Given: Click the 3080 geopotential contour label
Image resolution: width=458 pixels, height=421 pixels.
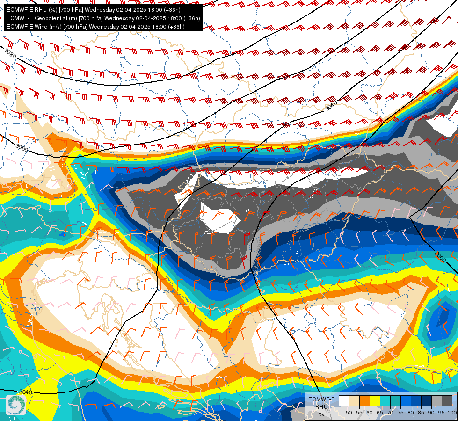Looking at the screenshot, I should pos(10,54).
